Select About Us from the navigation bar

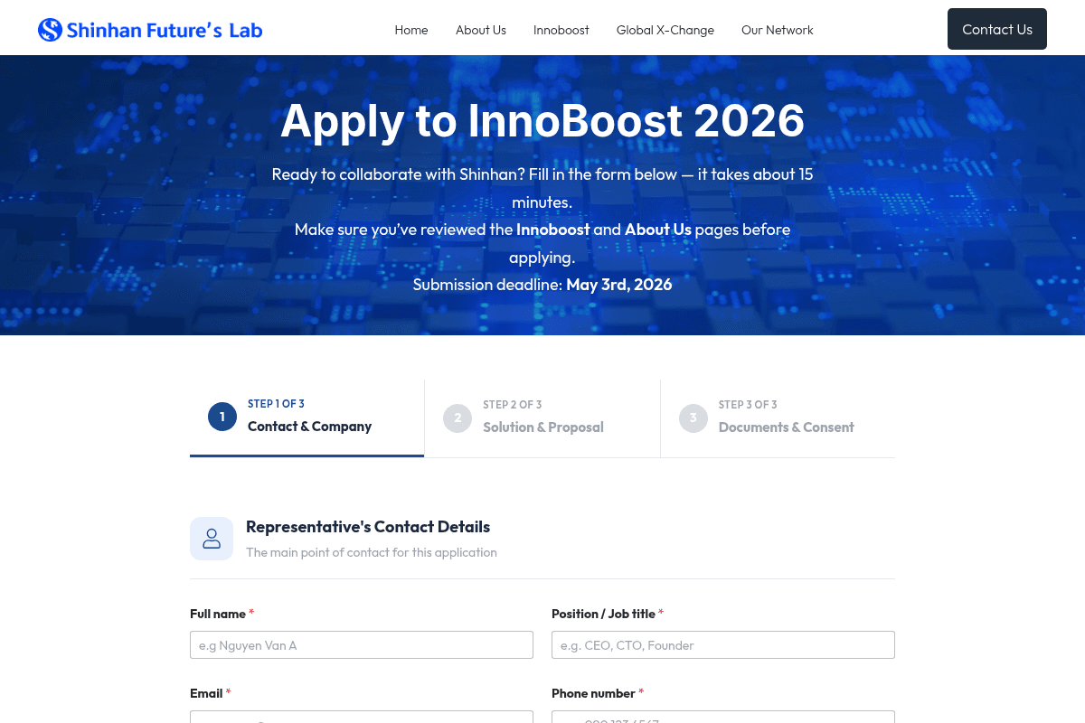pyautogui.click(x=480, y=30)
